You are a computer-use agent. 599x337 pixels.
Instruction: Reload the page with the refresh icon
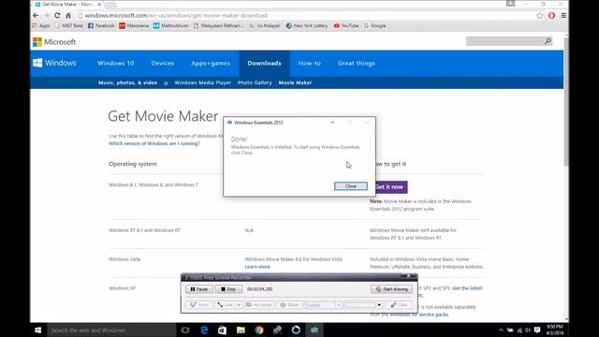pos(57,16)
